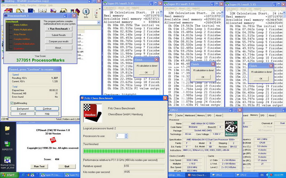
Task: Click the first Super PI taskbar button
Action: [x=52, y=175]
